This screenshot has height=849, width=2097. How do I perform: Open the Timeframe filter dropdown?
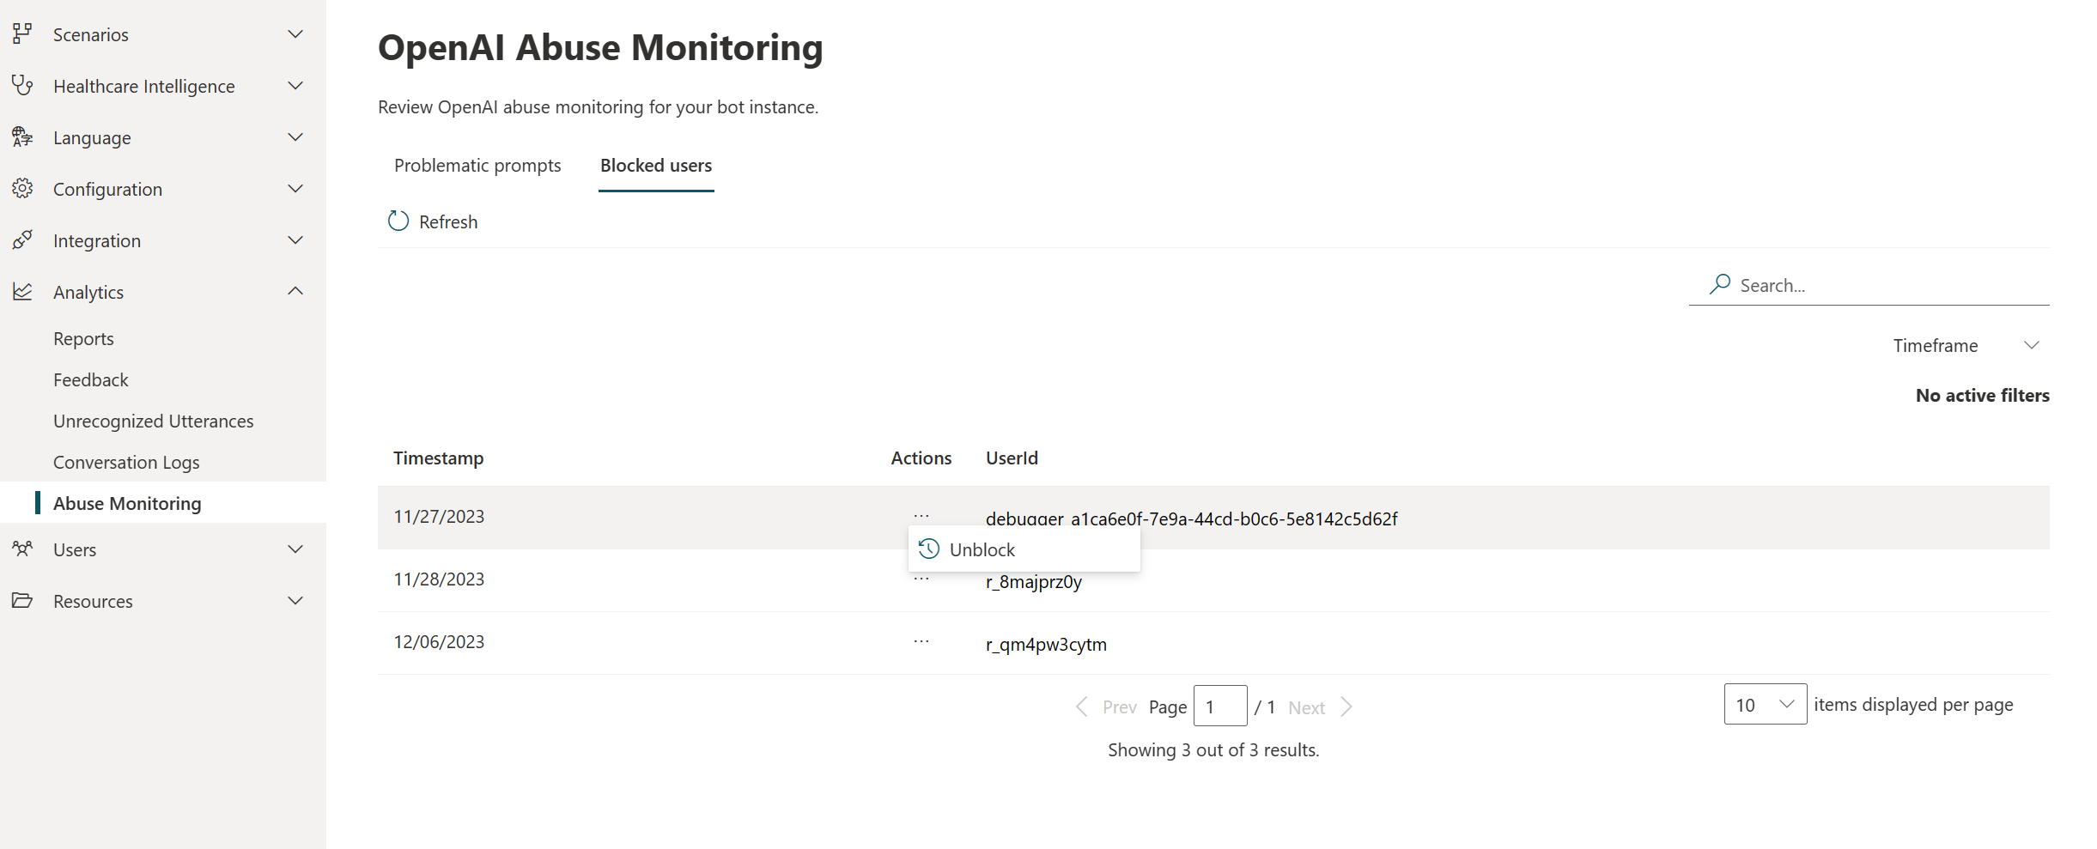coord(1966,345)
